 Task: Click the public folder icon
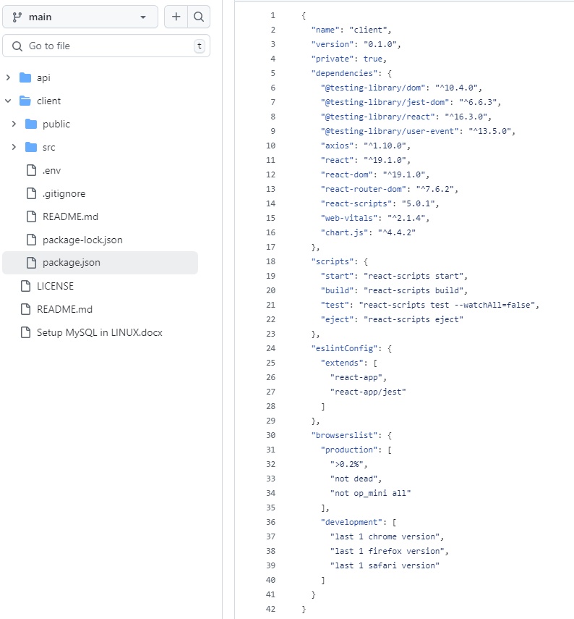coord(31,124)
